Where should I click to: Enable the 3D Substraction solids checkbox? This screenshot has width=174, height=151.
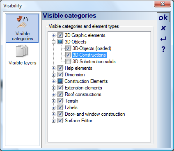(x=68, y=62)
